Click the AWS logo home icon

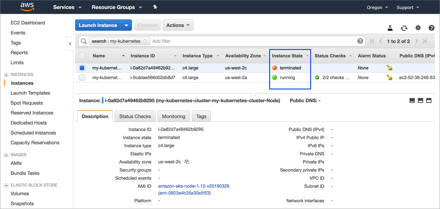pyautogui.click(x=27, y=7)
